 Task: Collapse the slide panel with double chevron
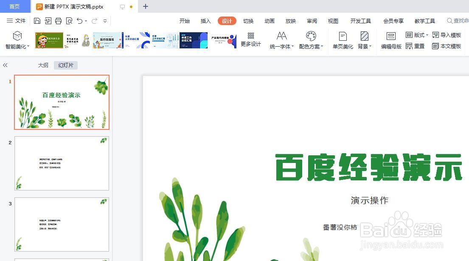pos(5,65)
